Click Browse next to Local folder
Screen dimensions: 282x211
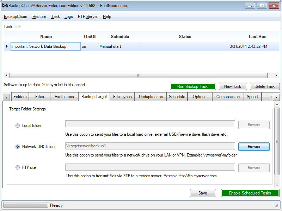click(x=254, y=125)
